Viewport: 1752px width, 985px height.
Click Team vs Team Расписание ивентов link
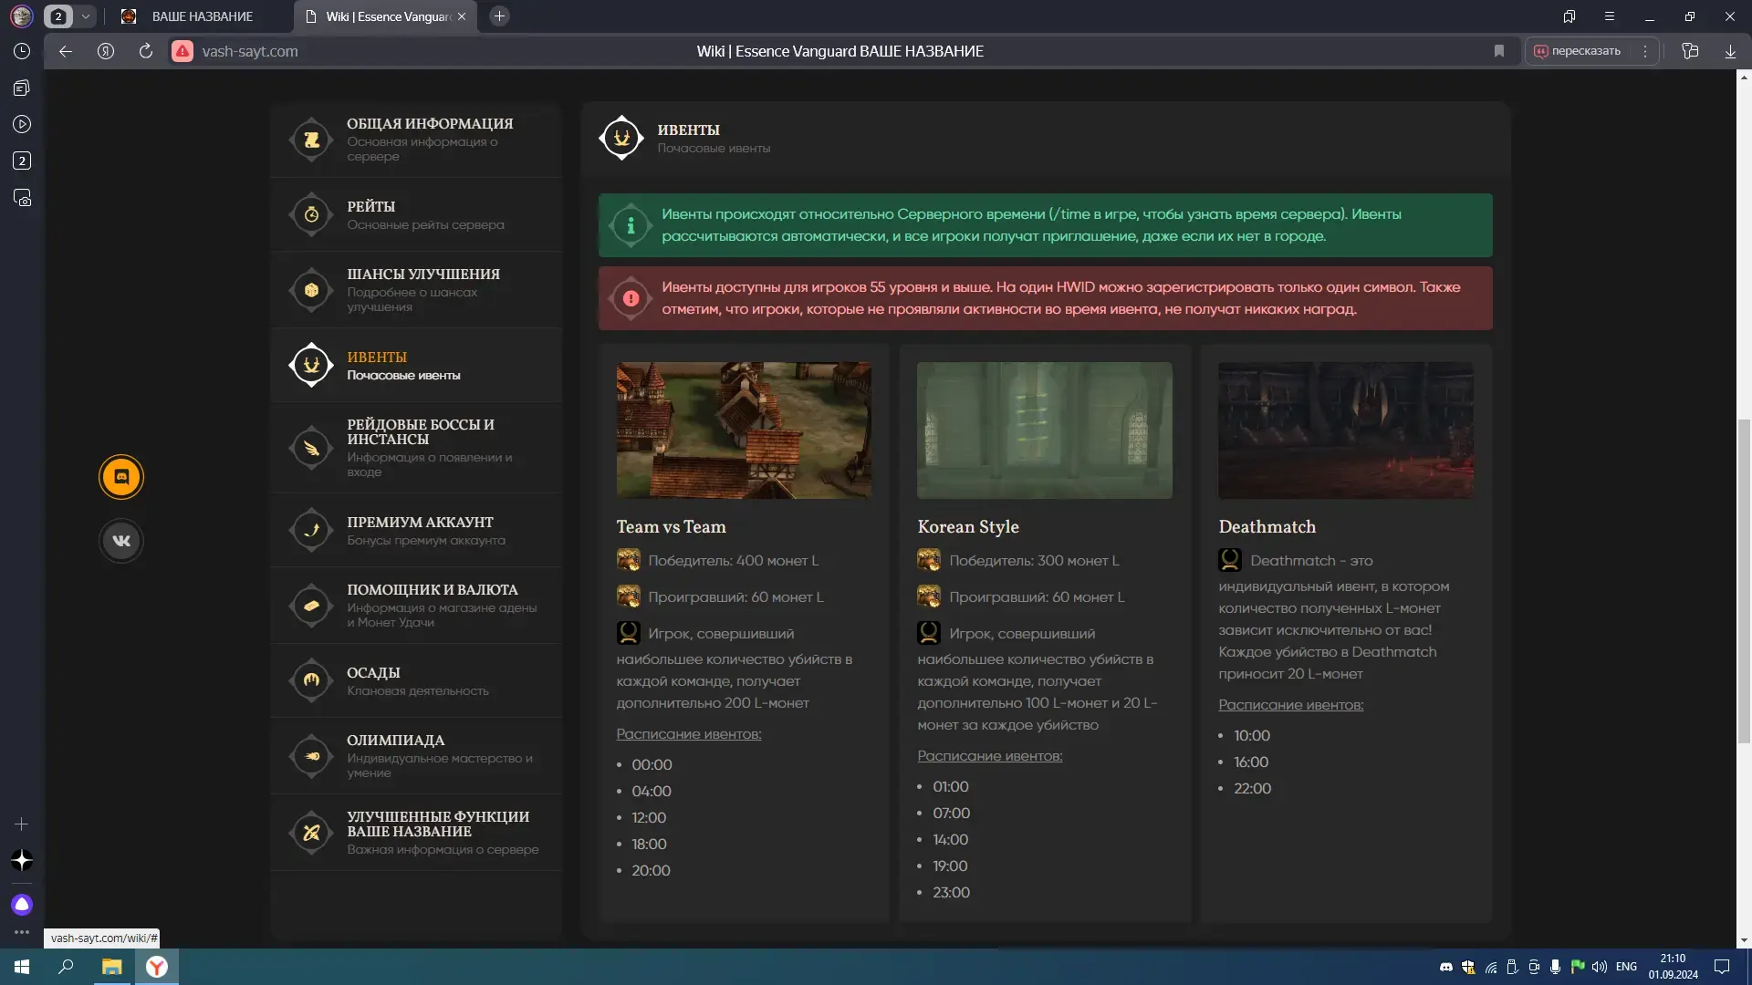[x=688, y=734]
